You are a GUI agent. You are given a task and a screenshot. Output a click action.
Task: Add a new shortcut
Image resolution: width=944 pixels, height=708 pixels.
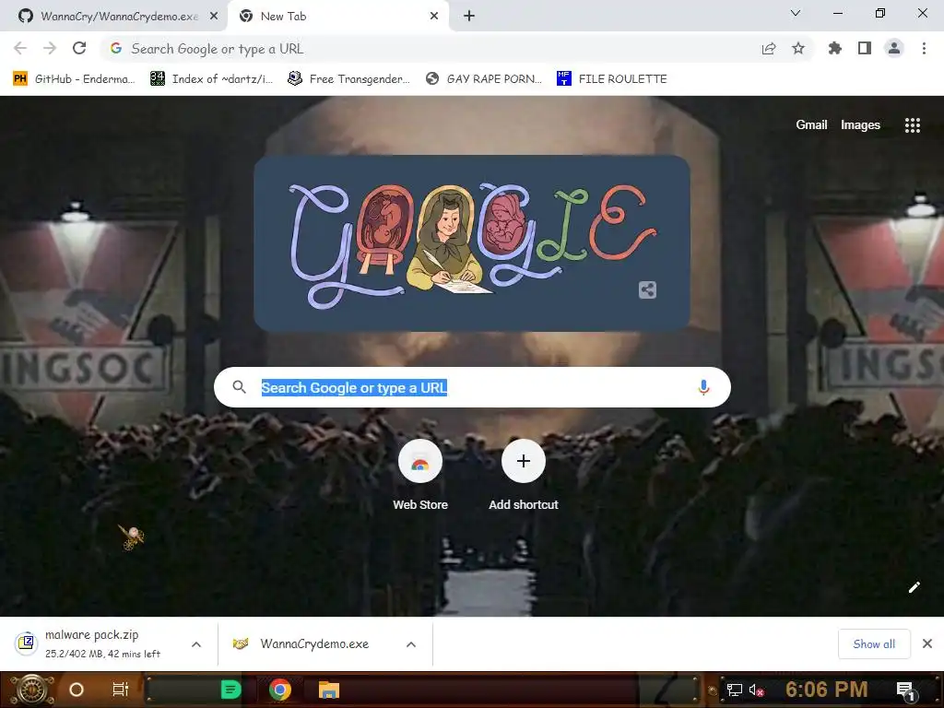pos(524,476)
